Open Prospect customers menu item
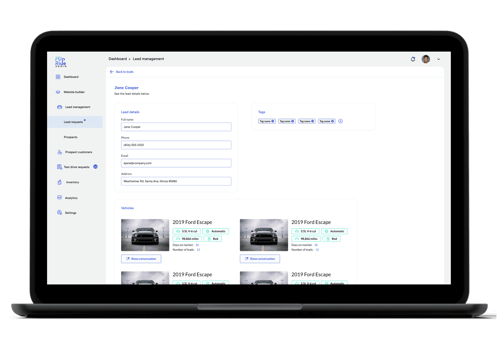Image resolution: width=503 pixels, height=349 pixels. [79, 152]
